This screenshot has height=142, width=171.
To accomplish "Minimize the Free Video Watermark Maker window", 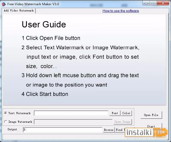I will (x=146, y=3).
